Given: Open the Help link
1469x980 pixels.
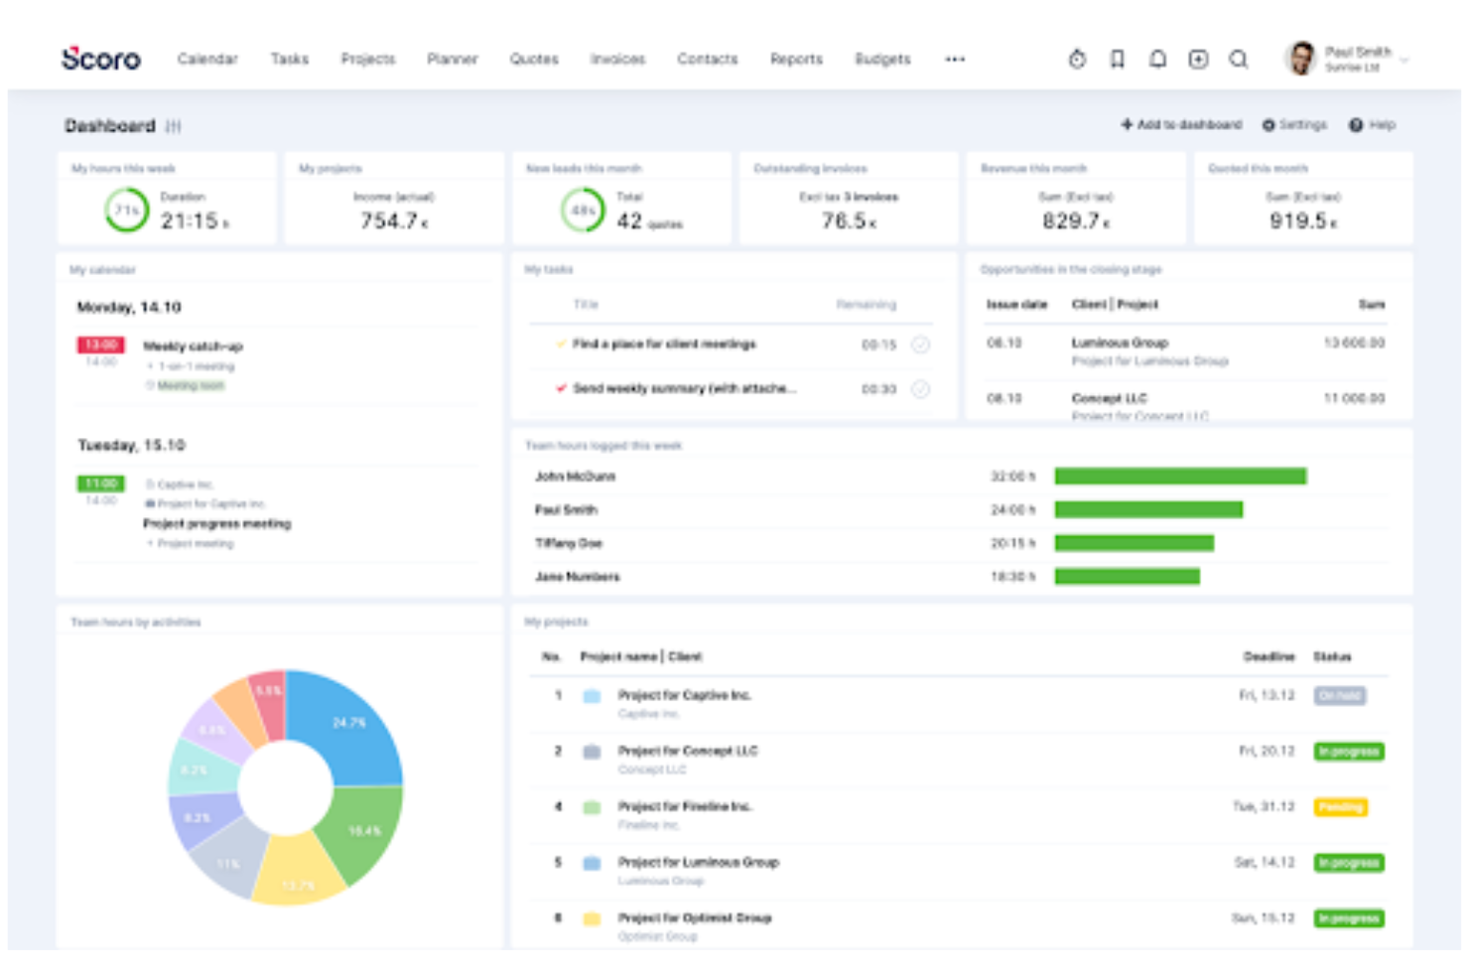Looking at the screenshot, I should point(1372,125).
